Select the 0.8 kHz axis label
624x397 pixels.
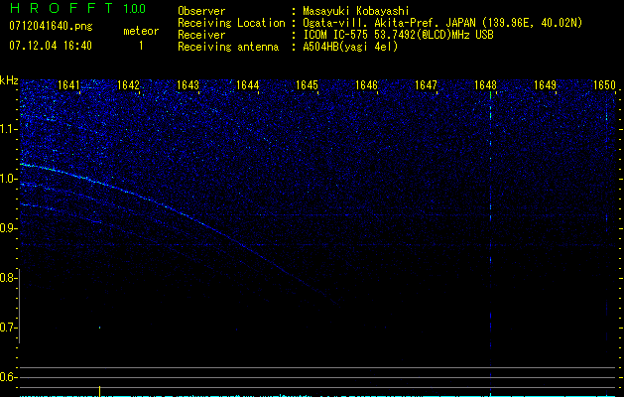[8, 278]
